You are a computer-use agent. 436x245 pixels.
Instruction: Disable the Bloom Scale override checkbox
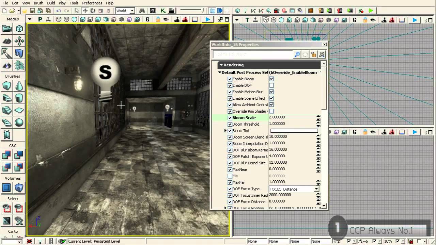tap(230, 118)
